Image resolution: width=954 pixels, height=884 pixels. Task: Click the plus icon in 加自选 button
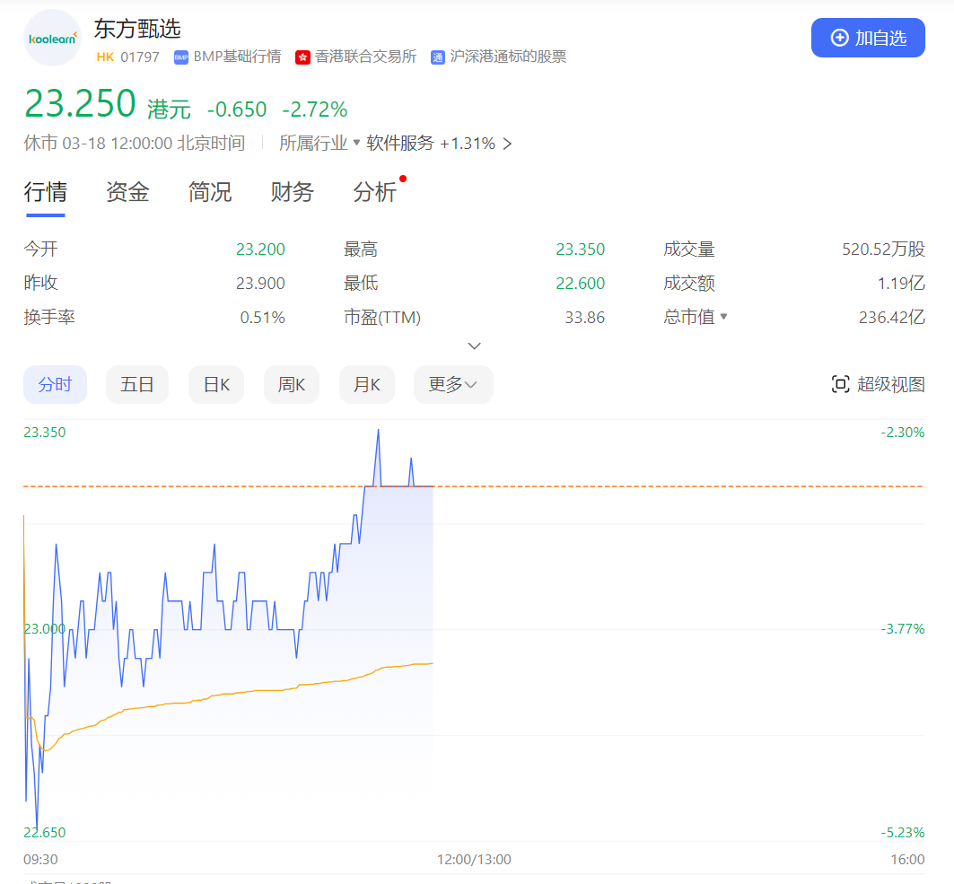click(840, 38)
